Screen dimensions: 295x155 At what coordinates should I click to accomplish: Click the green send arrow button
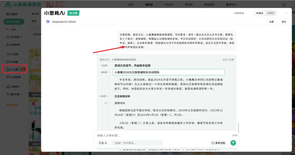(x=233, y=143)
